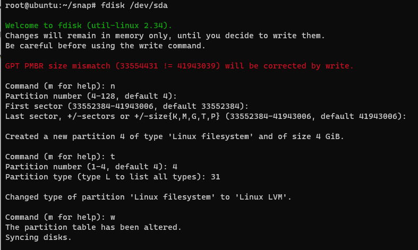Click 'The partition table has been altered.' line
The width and height of the screenshot is (418, 250).
pyautogui.click(x=93, y=227)
